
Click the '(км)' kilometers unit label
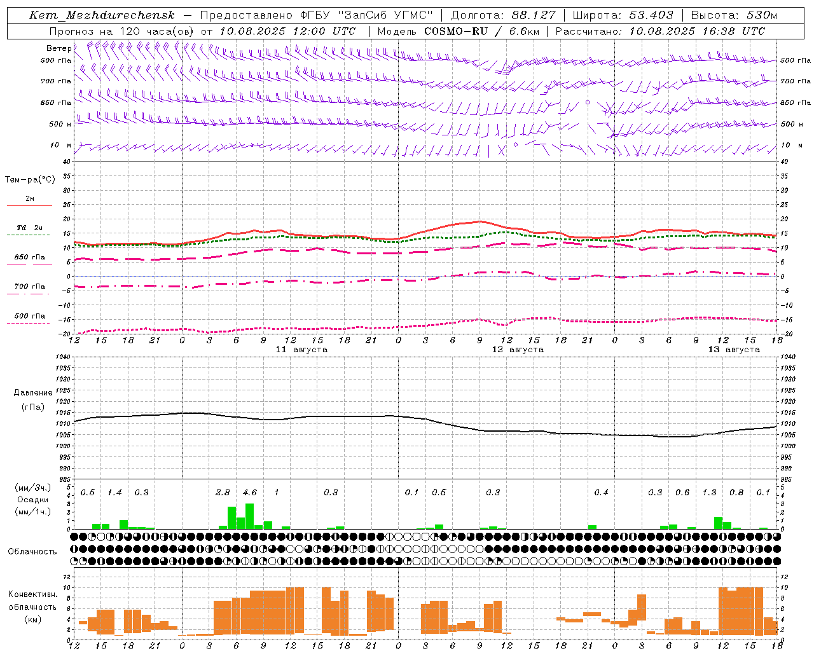pyautogui.click(x=33, y=619)
